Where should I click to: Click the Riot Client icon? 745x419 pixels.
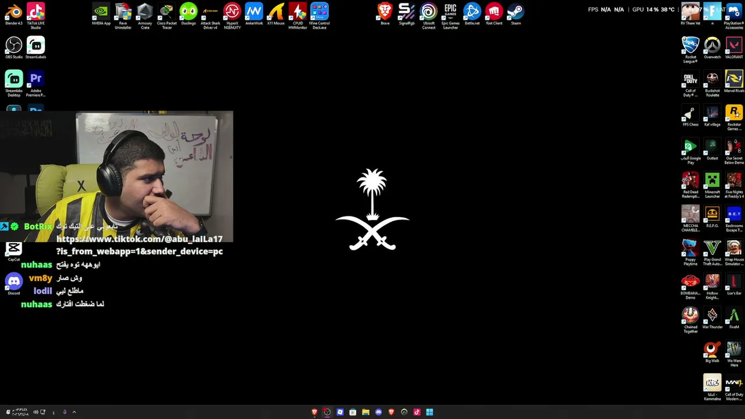pos(494,15)
